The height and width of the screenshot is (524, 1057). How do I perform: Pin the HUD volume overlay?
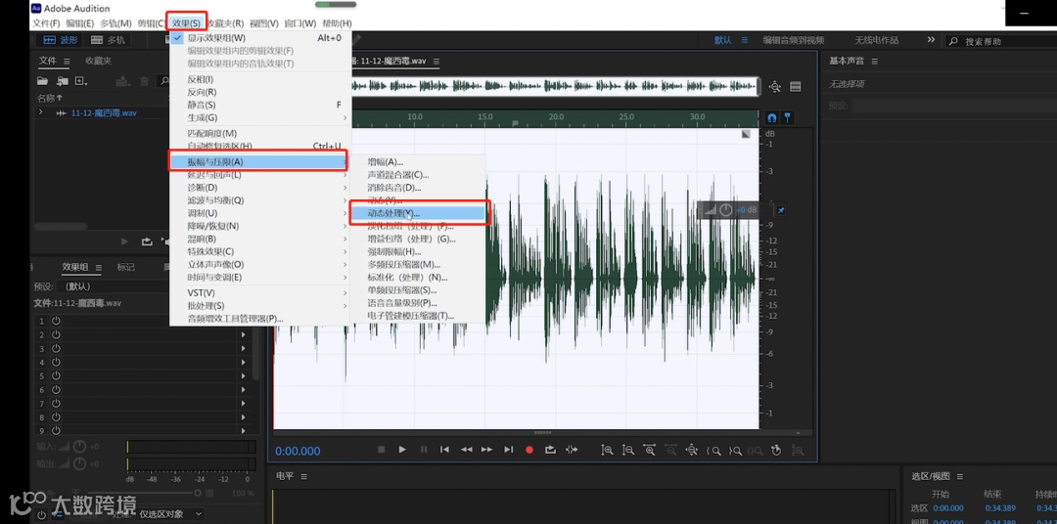click(x=781, y=210)
